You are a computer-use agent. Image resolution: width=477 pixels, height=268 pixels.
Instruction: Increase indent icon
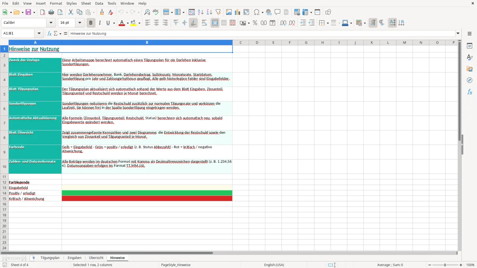(x=303, y=23)
